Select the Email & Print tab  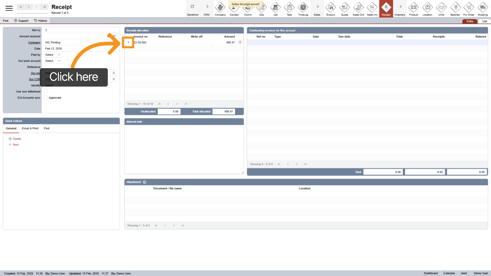pyautogui.click(x=30, y=129)
